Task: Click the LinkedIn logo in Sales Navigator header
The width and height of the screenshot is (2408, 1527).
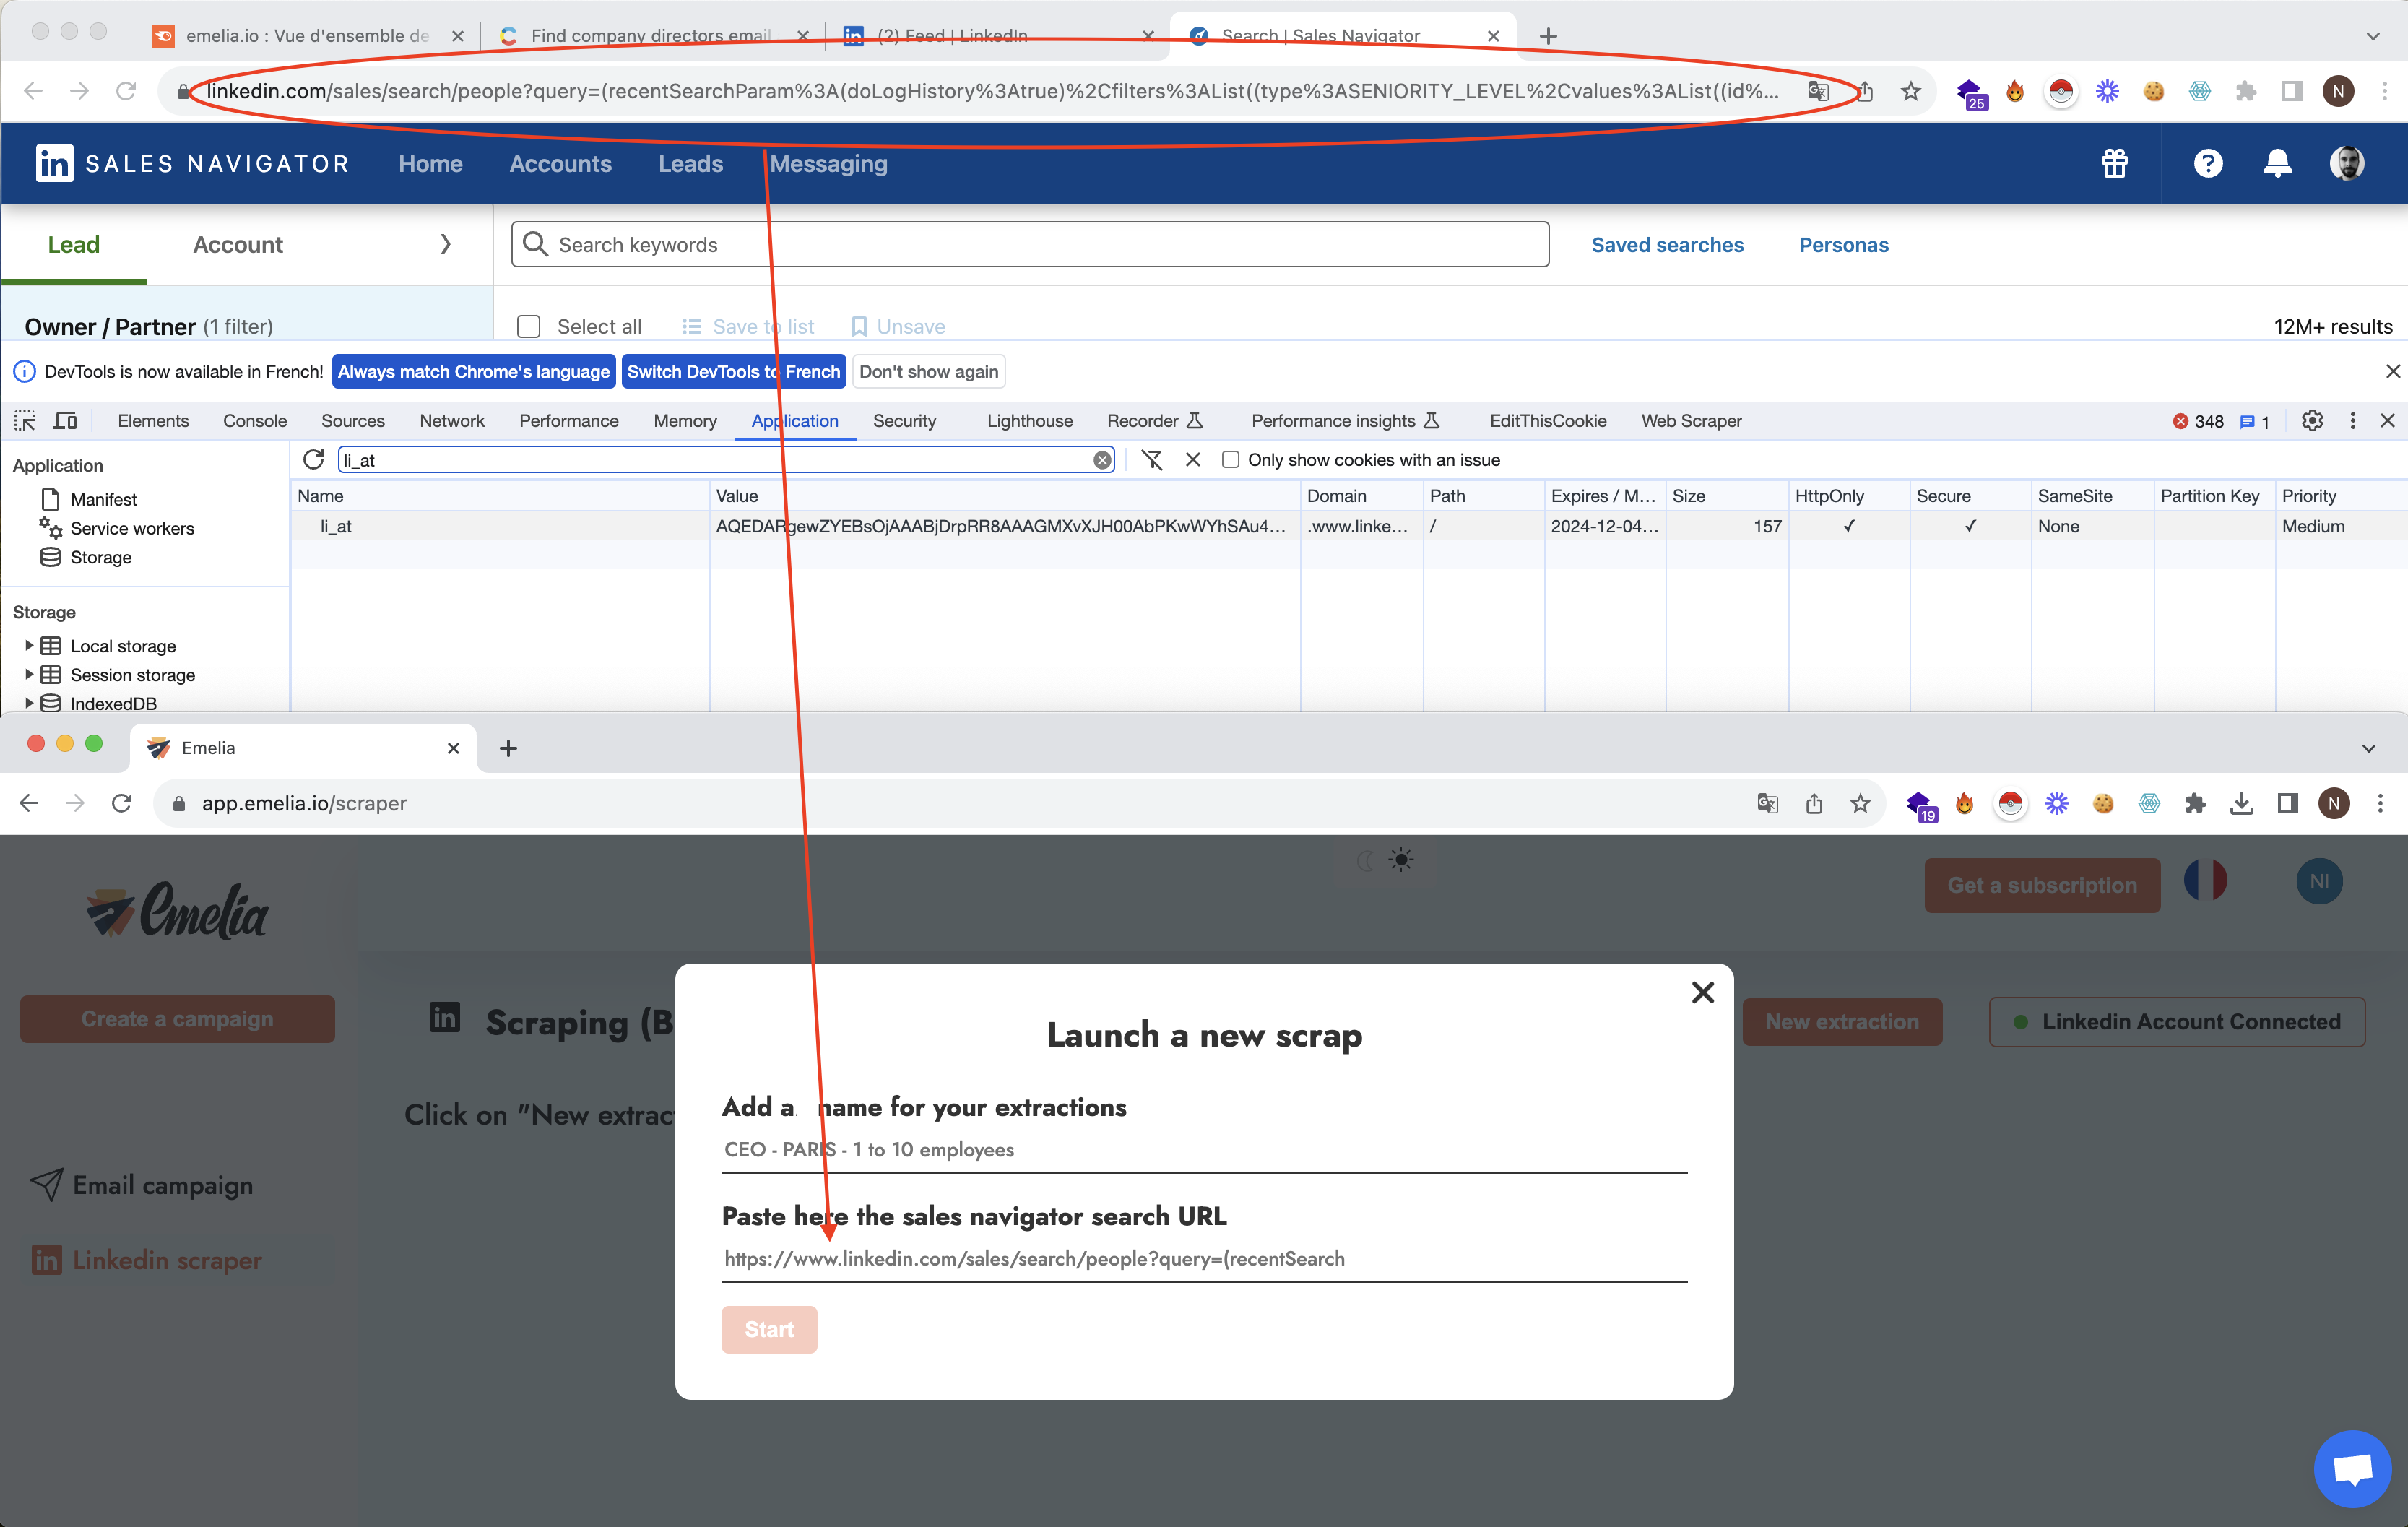Action: 54,163
